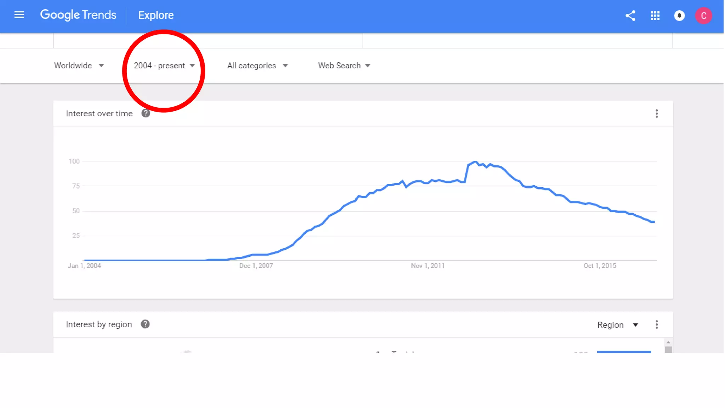Click the share icon in header
This screenshot has height=408, width=725.
click(x=630, y=16)
